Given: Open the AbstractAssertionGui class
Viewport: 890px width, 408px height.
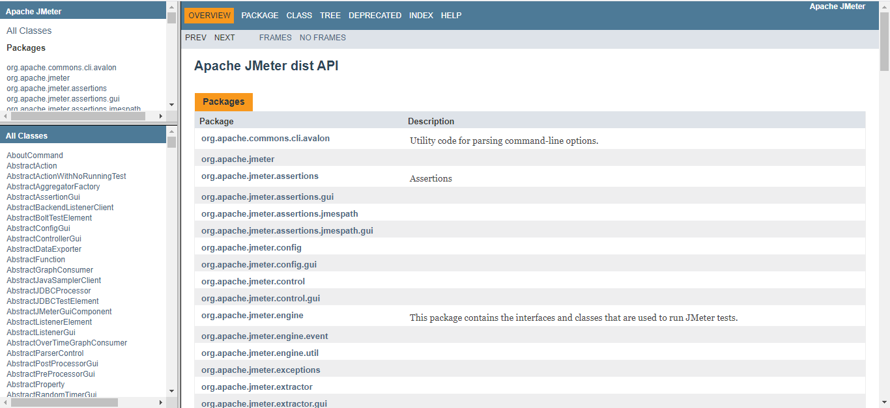Looking at the screenshot, I should click(43, 197).
